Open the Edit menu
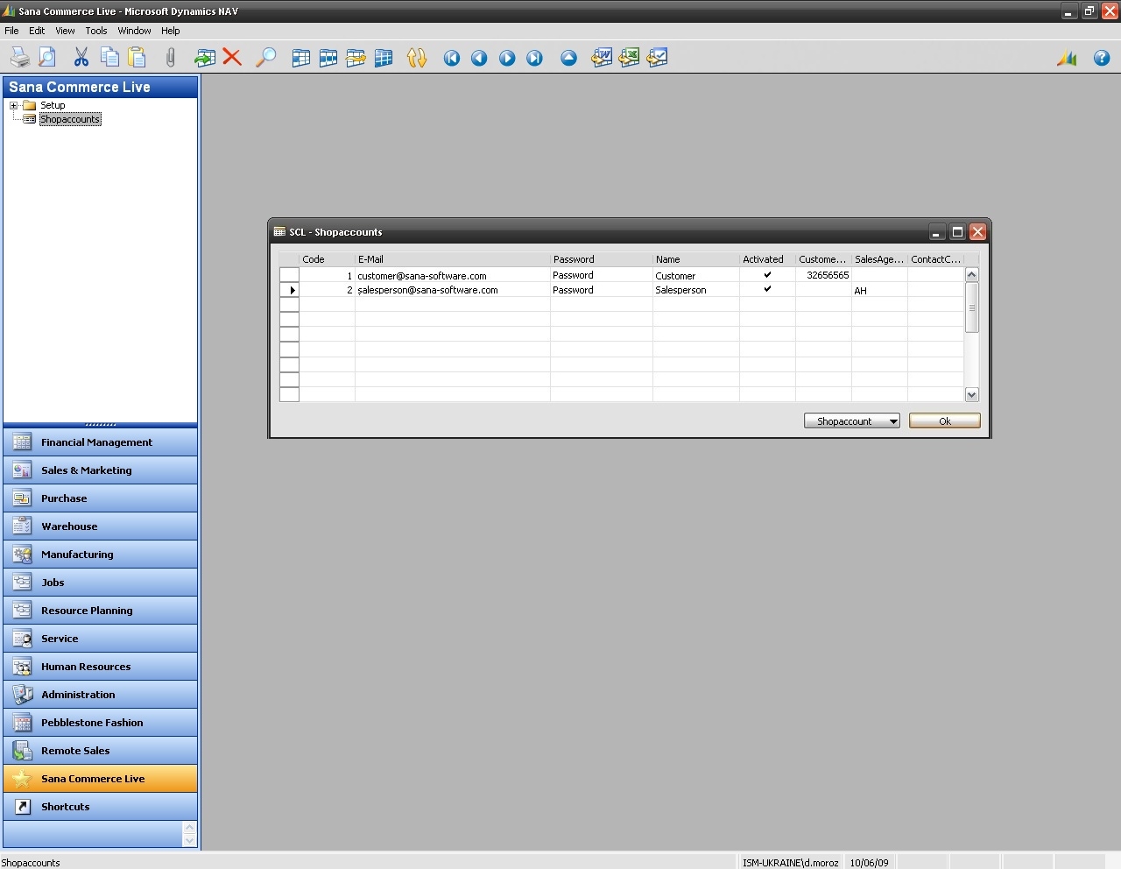This screenshot has width=1121, height=869. 37,31
